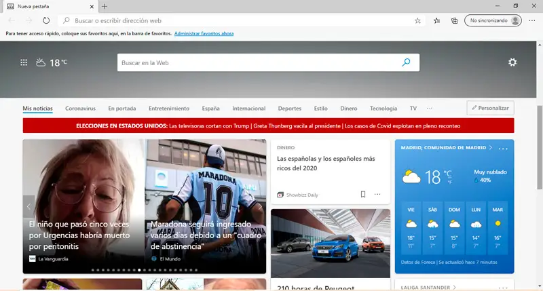Reload the page with the refresh icon
This screenshot has width=543, height=291.
click(46, 20)
